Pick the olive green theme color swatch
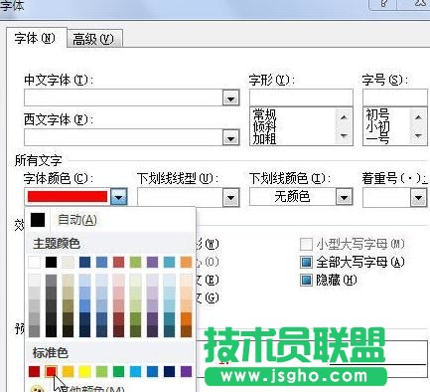This screenshot has width=430, height=392. (135, 262)
